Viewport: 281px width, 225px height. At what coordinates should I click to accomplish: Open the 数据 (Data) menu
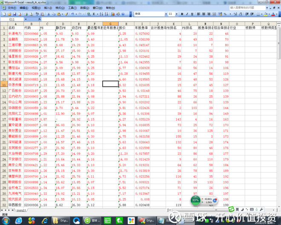tap(85, 8)
